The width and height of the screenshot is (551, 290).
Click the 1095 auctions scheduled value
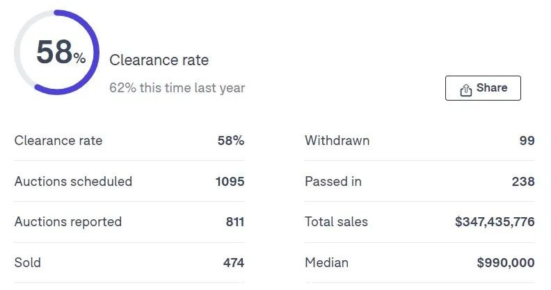[x=230, y=182]
